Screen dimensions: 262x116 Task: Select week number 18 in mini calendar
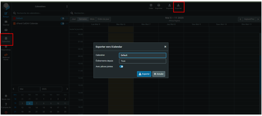[x=15, y=99]
